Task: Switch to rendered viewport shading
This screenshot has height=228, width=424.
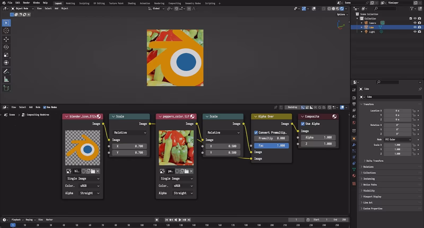Action: (x=342, y=8)
